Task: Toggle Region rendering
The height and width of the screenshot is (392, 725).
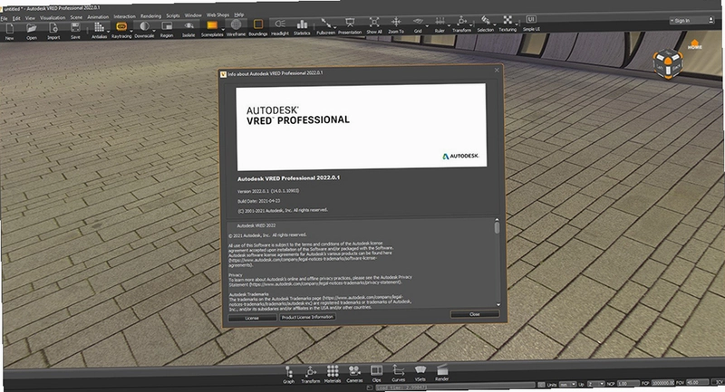Action: (x=167, y=28)
